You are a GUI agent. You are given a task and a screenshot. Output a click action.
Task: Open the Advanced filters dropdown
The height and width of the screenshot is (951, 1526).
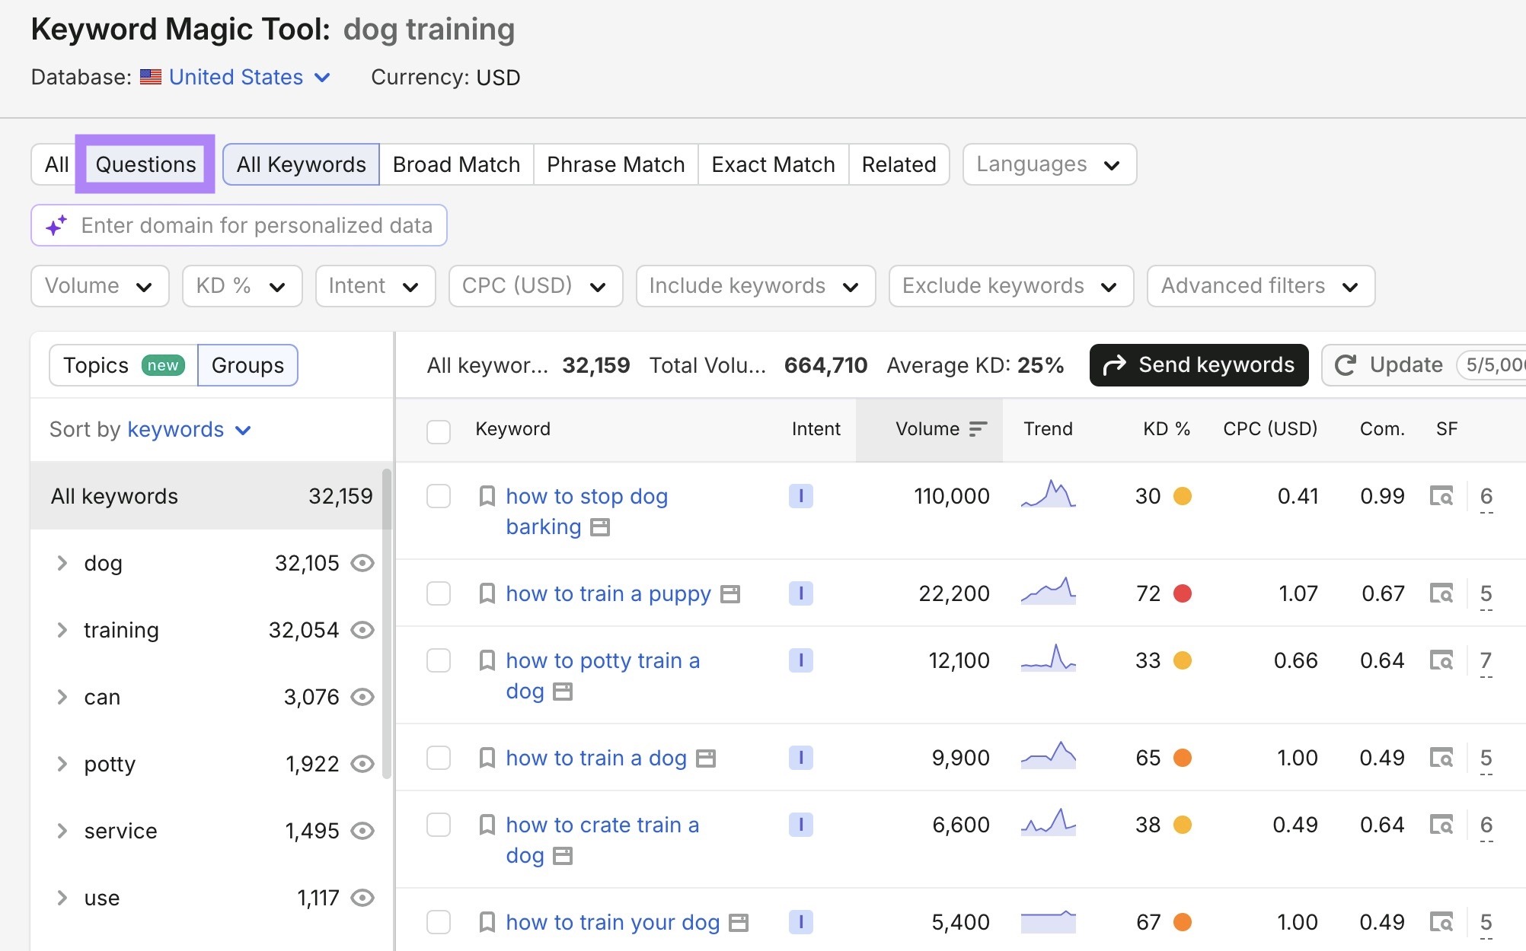pos(1260,286)
